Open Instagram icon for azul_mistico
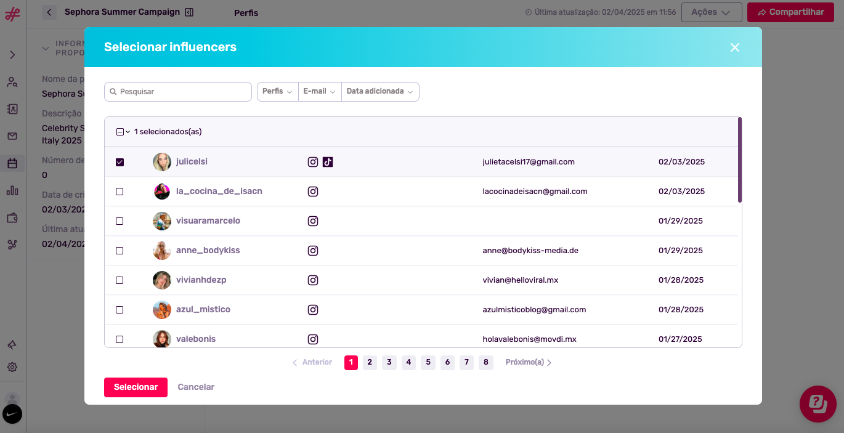This screenshot has width=844, height=433. coord(313,310)
